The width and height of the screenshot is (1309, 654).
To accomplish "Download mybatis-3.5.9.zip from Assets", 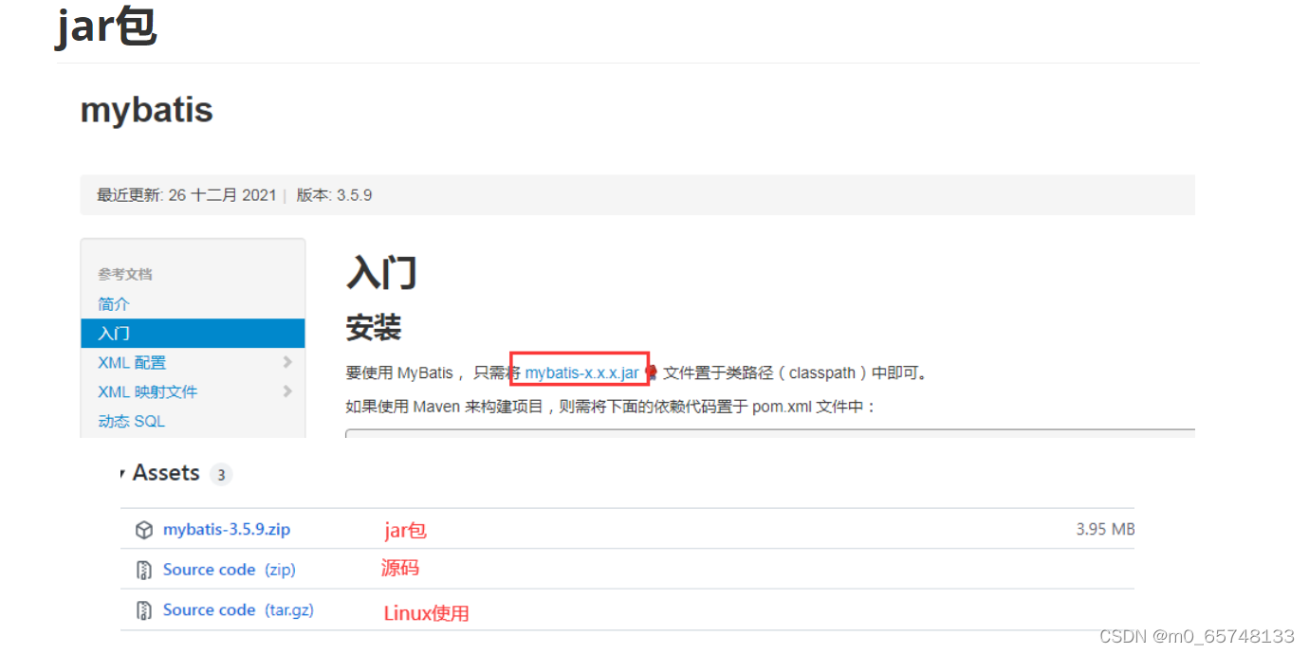I will coord(227,529).
